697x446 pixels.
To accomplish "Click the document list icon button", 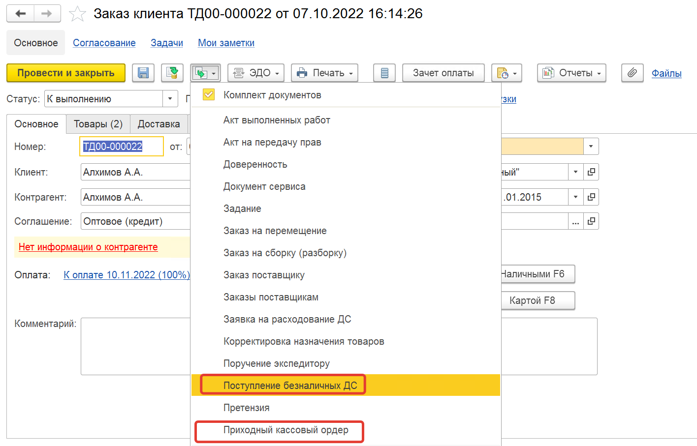I will 384,73.
